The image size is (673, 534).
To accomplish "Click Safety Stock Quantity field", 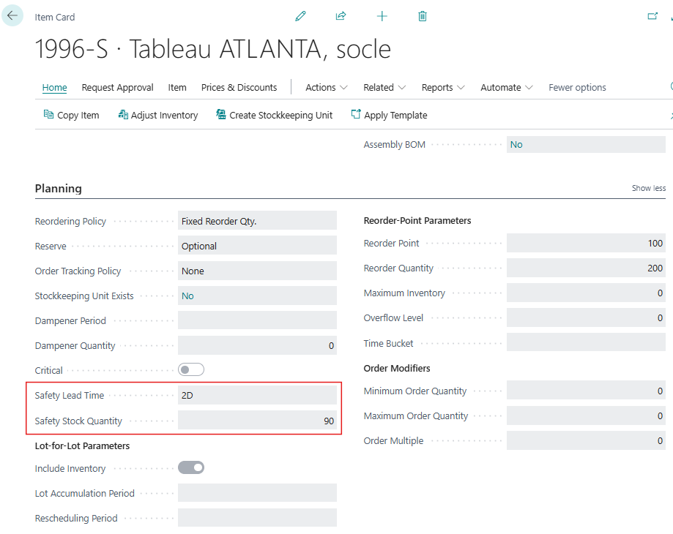I will (257, 421).
